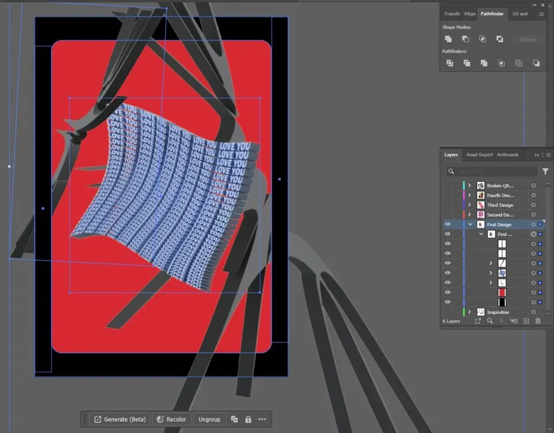Click the icon next to Ungroup button

tap(234, 419)
